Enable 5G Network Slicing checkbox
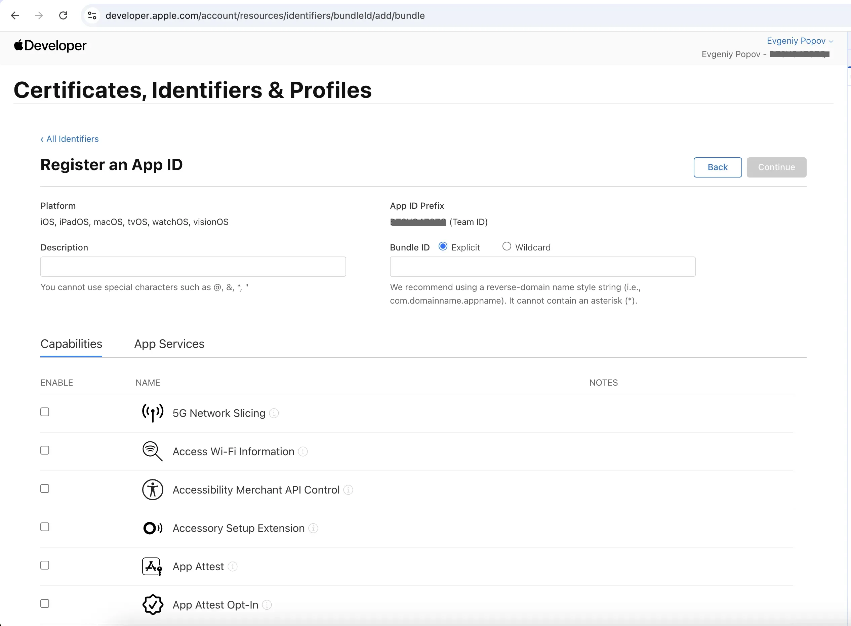The height and width of the screenshot is (626, 851). pyautogui.click(x=45, y=412)
